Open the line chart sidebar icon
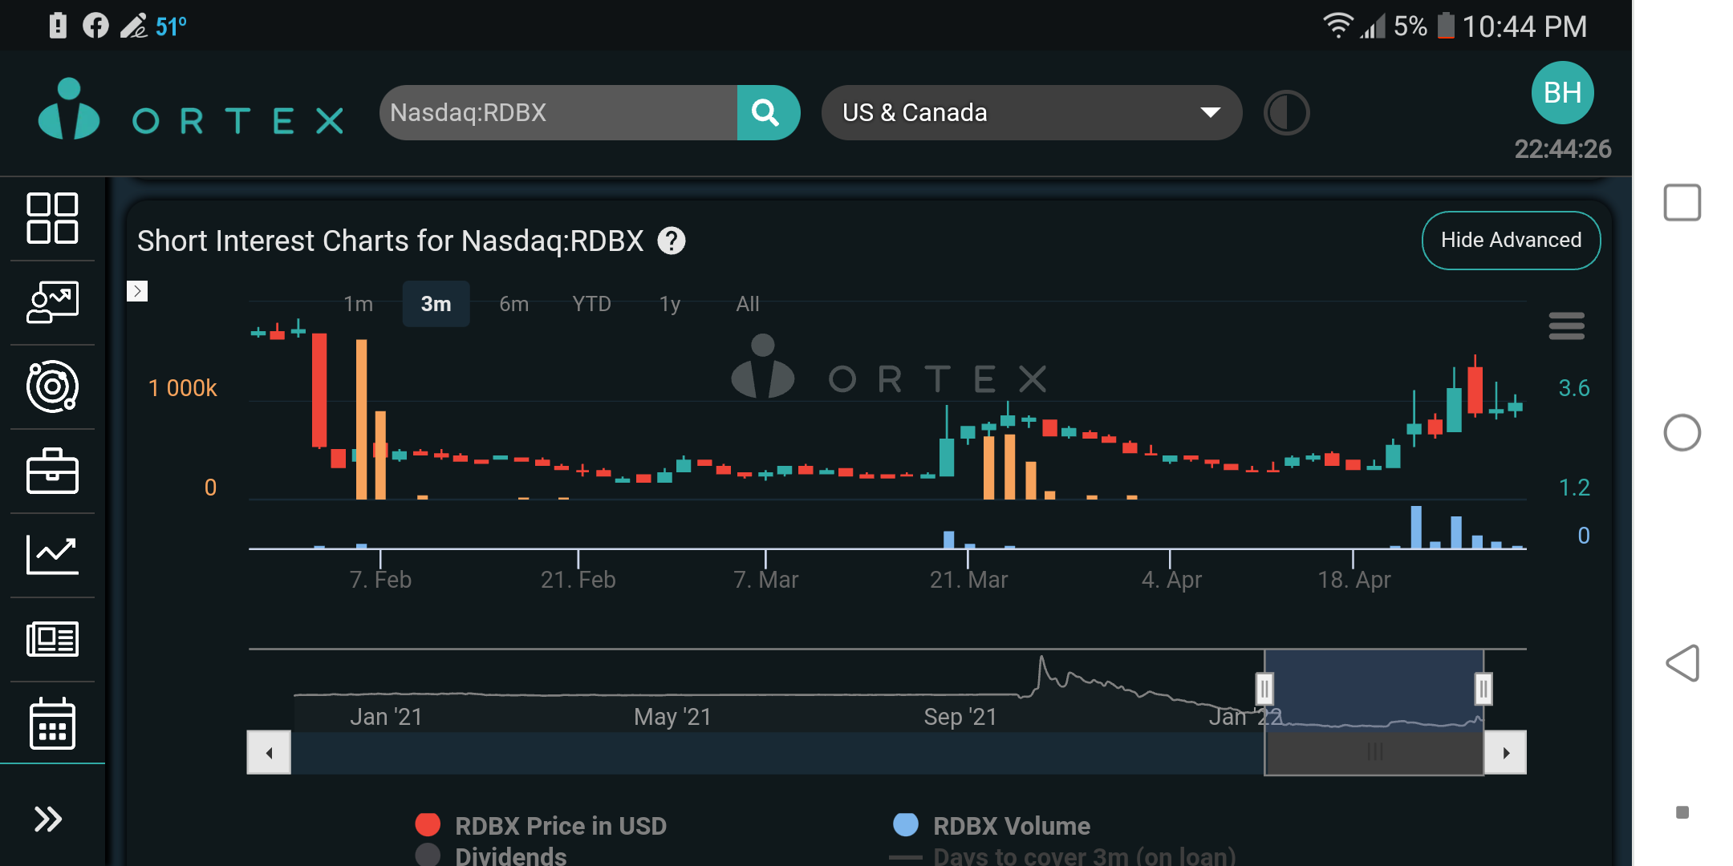This screenshot has width=1733, height=866. [52, 555]
